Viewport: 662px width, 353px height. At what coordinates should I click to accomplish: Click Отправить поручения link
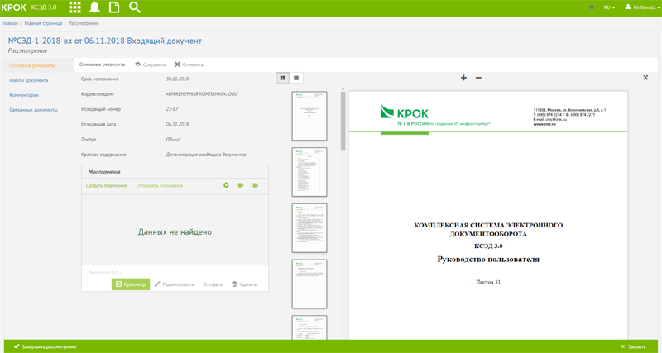[160, 185]
